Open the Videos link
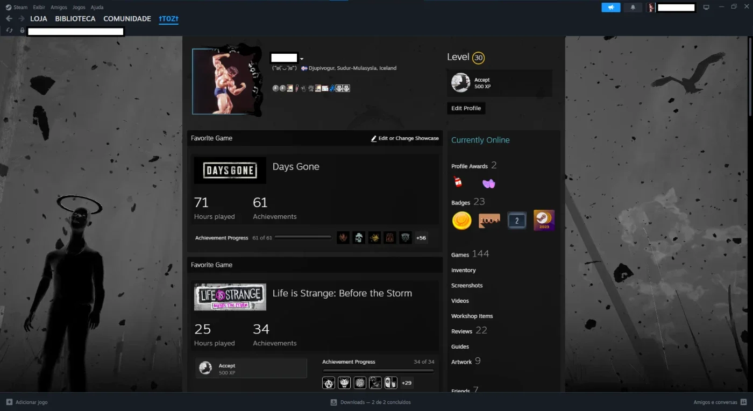The height and width of the screenshot is (411, 753). (460, 301)
